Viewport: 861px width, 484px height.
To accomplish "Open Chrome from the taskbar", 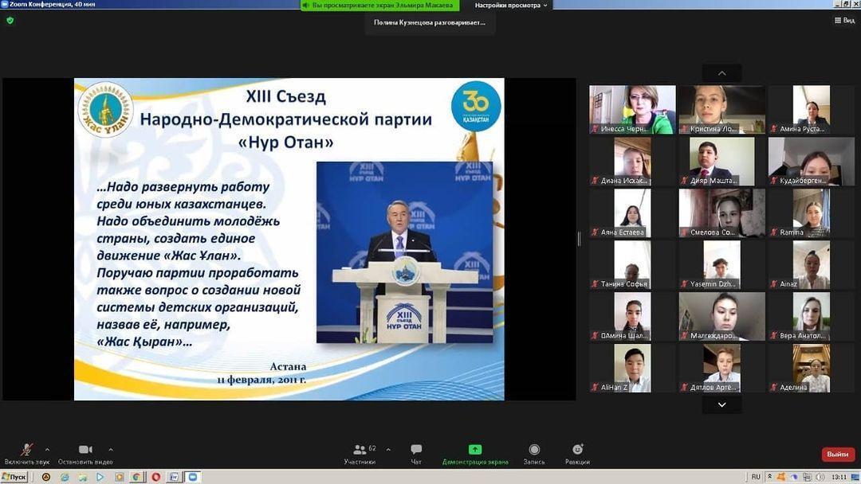I will point(136,477).
